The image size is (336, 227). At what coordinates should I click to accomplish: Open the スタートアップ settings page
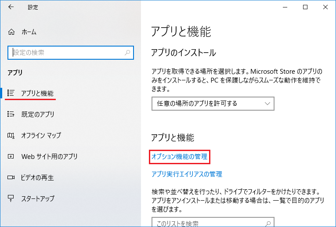[x=38, y=198]
